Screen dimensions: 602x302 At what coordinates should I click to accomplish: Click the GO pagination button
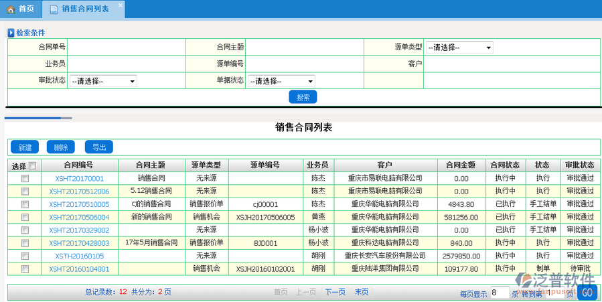point(587,293)
